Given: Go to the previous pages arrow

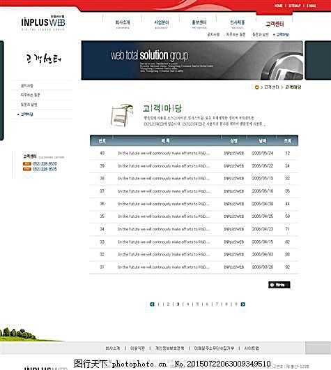Looking at the screenshot, I should (x=152, y=304).
